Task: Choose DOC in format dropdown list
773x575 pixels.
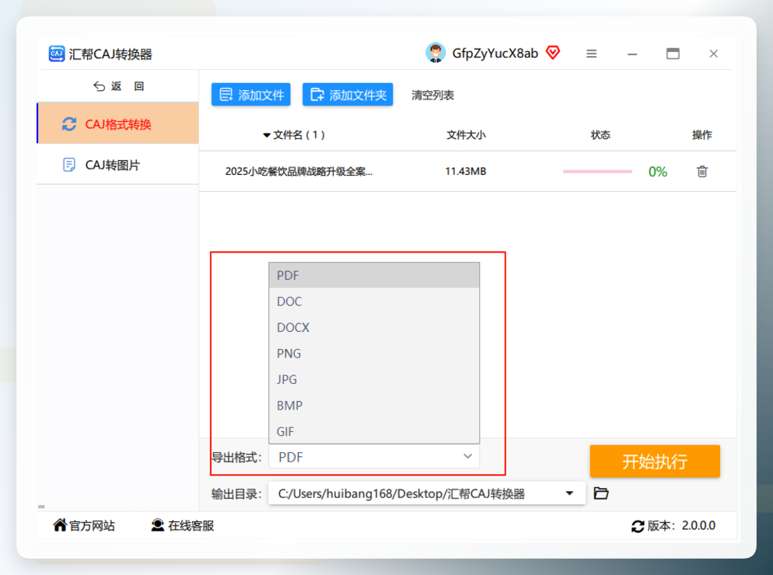Action: (374, 301)
